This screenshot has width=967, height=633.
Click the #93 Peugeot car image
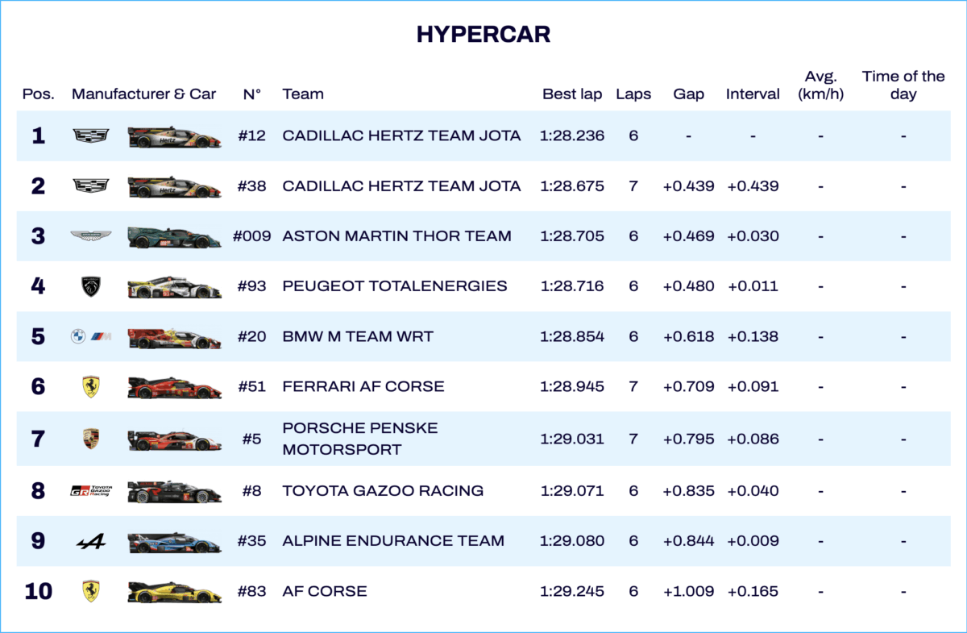click(174, 287)
